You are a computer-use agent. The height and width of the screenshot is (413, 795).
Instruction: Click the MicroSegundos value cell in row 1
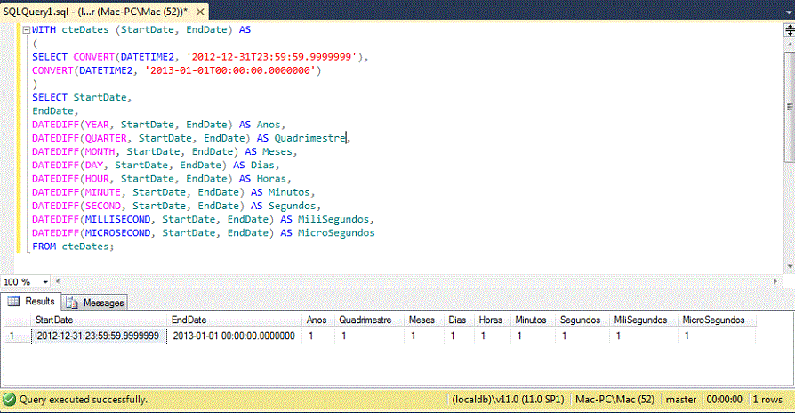pyautogui.click(x=717, y=336)
